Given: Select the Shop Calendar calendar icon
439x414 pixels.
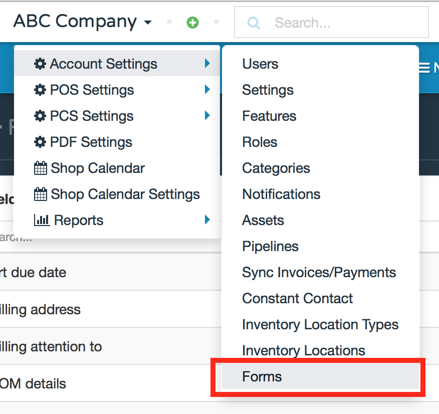Looking at the screenshot, I should pos(41,168).
